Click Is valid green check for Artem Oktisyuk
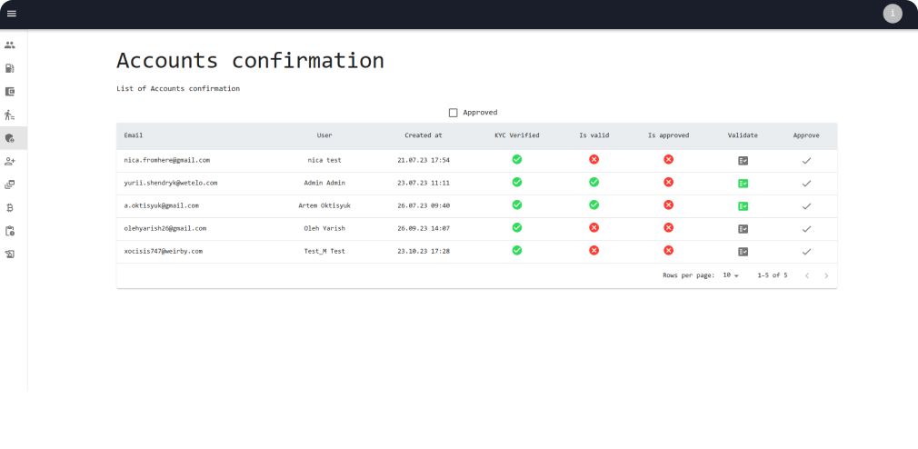This screenshot has width=918, height=449. [x=594, y=205]
